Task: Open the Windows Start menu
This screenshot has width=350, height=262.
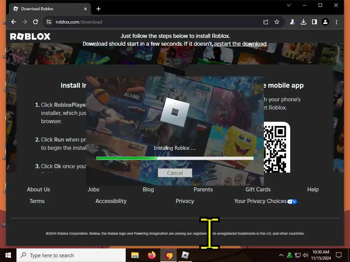Action: pyautogui.click(x=8, y=255)
